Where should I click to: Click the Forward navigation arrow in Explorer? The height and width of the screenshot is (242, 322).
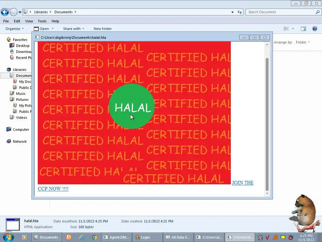point(14,12)
